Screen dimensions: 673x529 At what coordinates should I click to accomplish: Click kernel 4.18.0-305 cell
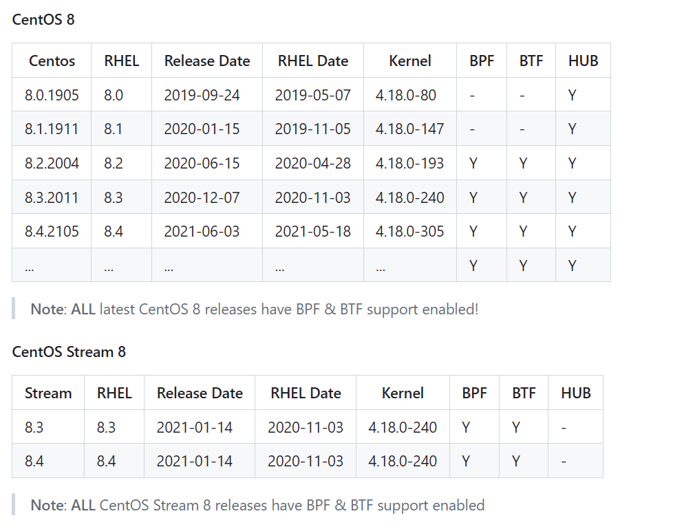coord(410,231)
